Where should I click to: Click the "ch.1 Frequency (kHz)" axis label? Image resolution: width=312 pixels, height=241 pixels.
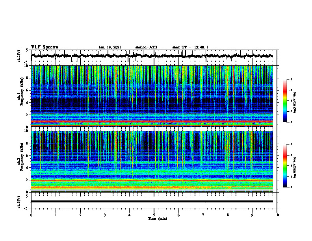click(x=20, y=92)
